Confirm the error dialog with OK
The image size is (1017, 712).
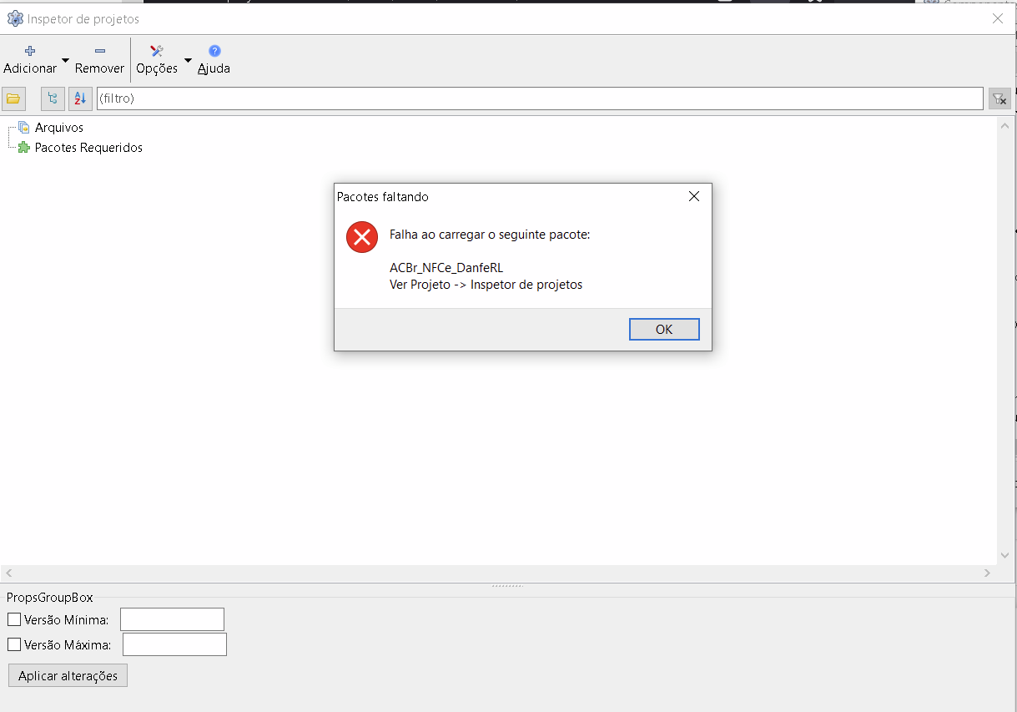[664, 329]
